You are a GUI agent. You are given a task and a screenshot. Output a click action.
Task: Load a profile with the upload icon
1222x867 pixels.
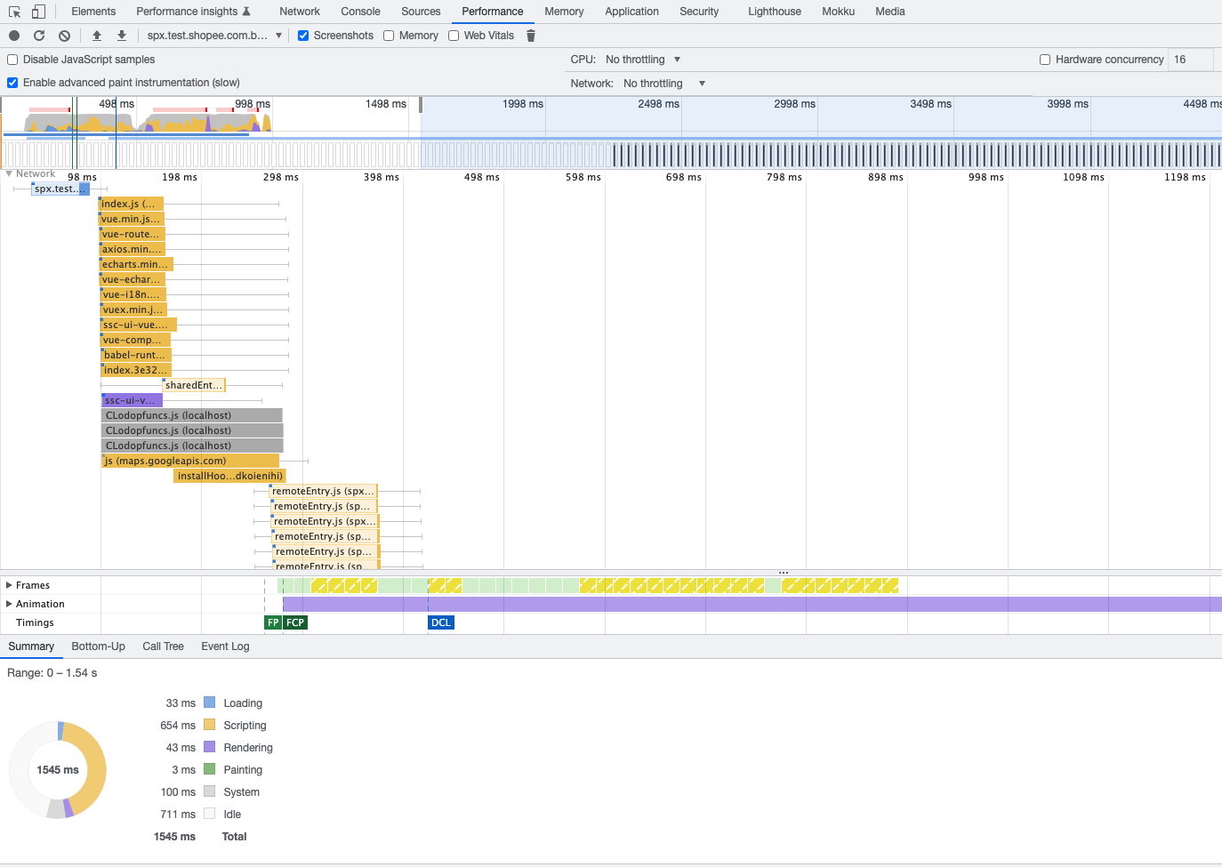tap(97, 36)
